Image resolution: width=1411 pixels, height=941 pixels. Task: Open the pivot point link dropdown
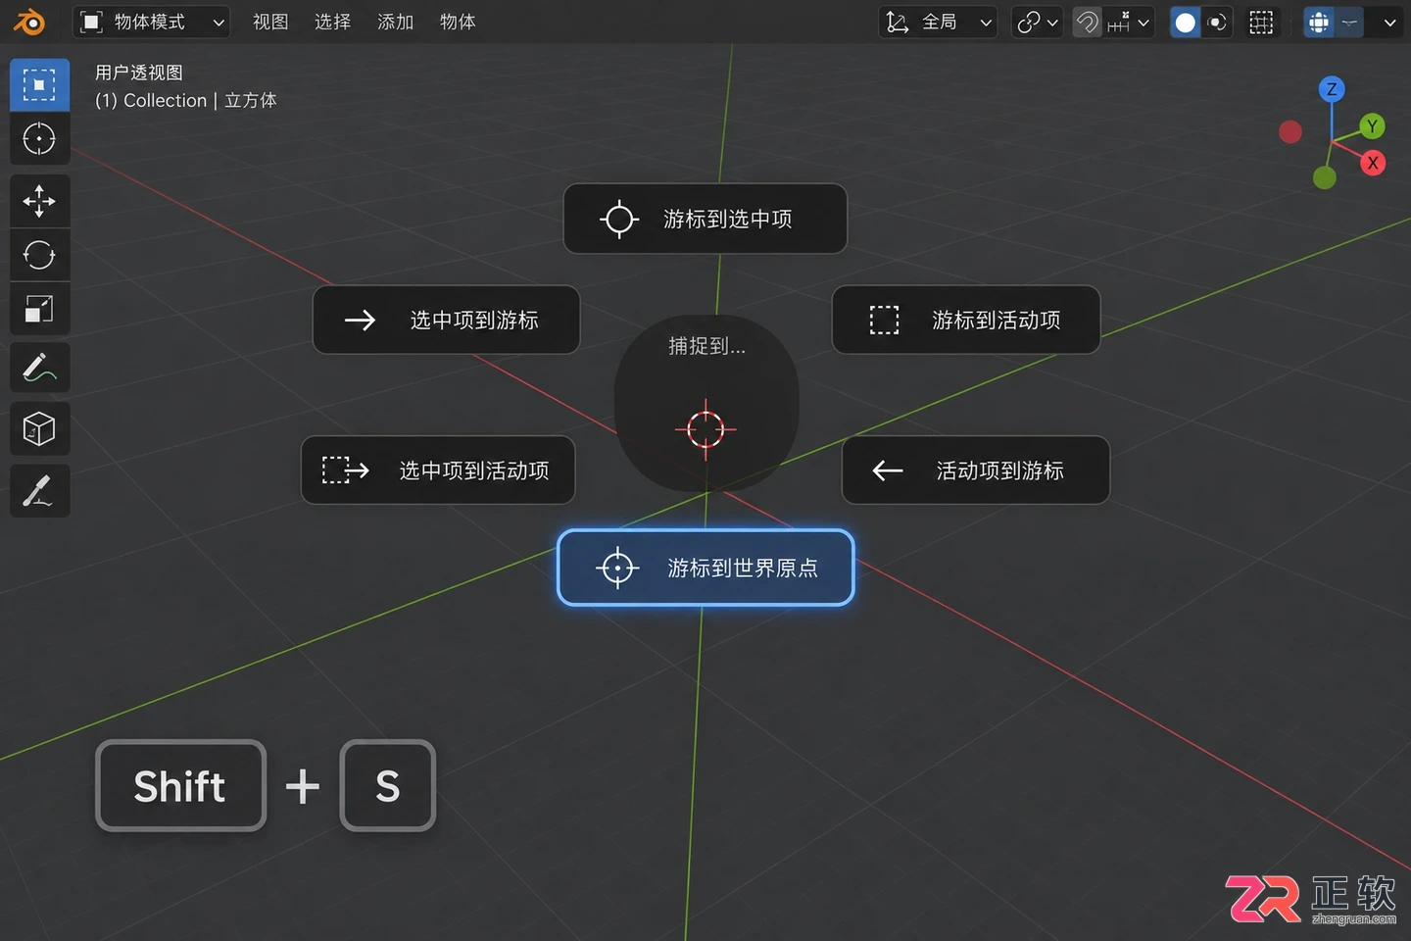[1038, 22]
